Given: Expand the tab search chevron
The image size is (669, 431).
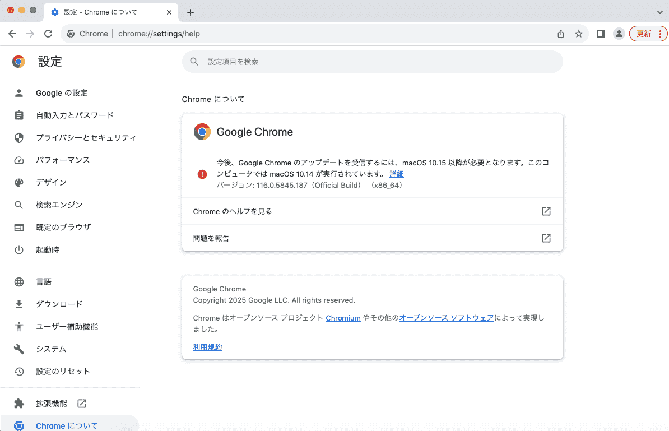Looking at the screenshot, I should coord(659,12).
